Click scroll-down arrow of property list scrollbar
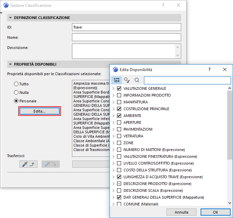This screenshot has height=218, width=233. (x=230, y=203)
